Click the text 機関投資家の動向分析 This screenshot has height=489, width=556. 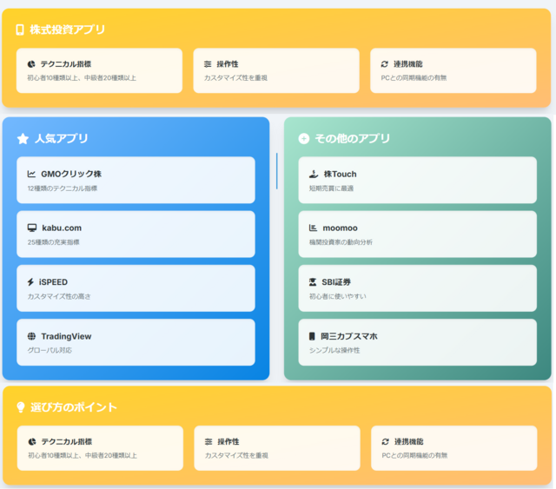point(341,242)
